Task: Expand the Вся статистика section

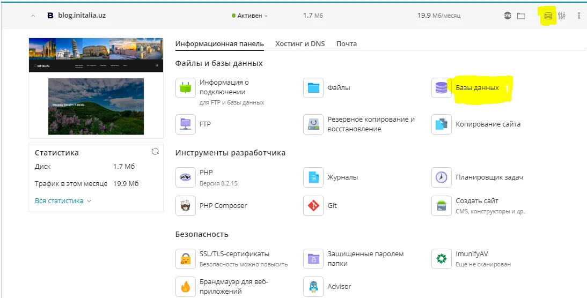Action: coord(63,201)
